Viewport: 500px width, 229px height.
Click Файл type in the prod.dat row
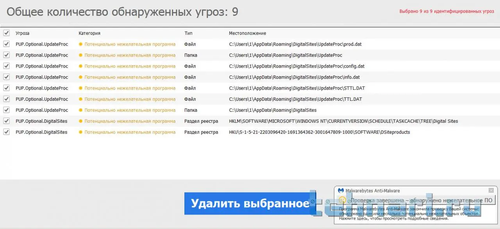190,44
